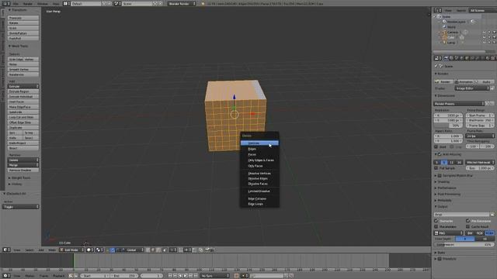Click the timeline editor type icon
Image resolution: width=497 pixels, height=279 pixels.
6,276
